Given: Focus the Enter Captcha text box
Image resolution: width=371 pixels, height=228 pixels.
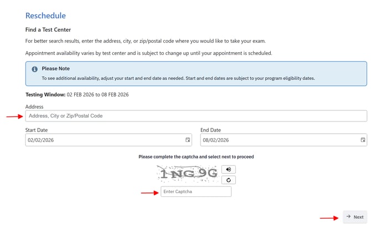Looking at the screenshot, I should click(x=196, y=192).
